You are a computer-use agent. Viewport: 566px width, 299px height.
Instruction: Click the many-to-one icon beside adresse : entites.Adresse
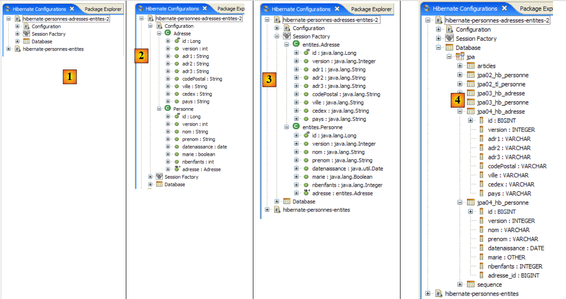(306, 193)
